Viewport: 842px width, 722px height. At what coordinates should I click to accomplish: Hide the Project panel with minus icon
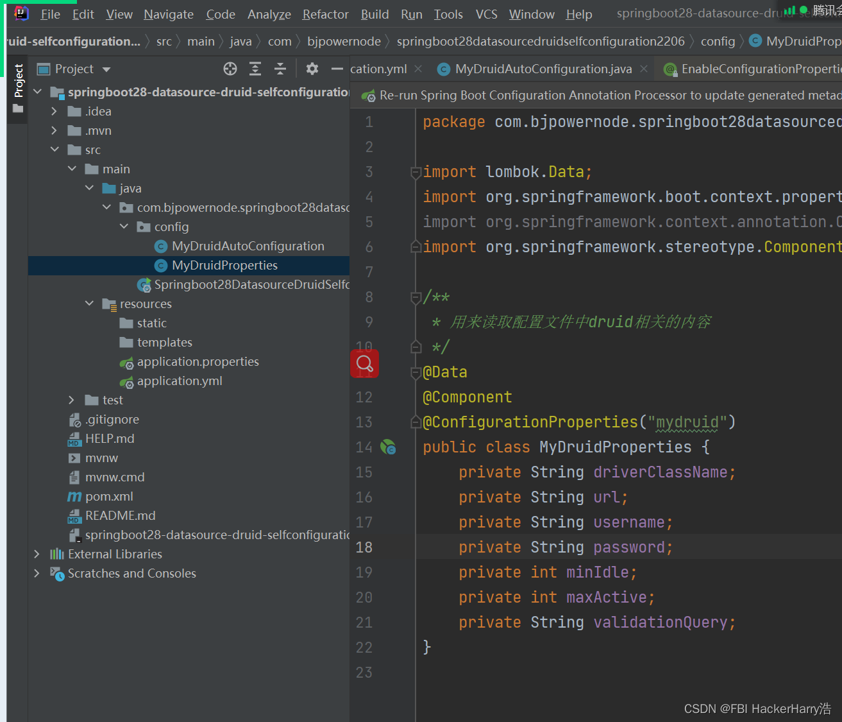coord(337,69)
